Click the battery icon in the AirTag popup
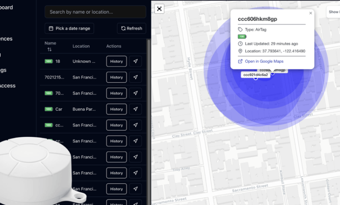This screenshot has width=340, height=205. point(242,37)
